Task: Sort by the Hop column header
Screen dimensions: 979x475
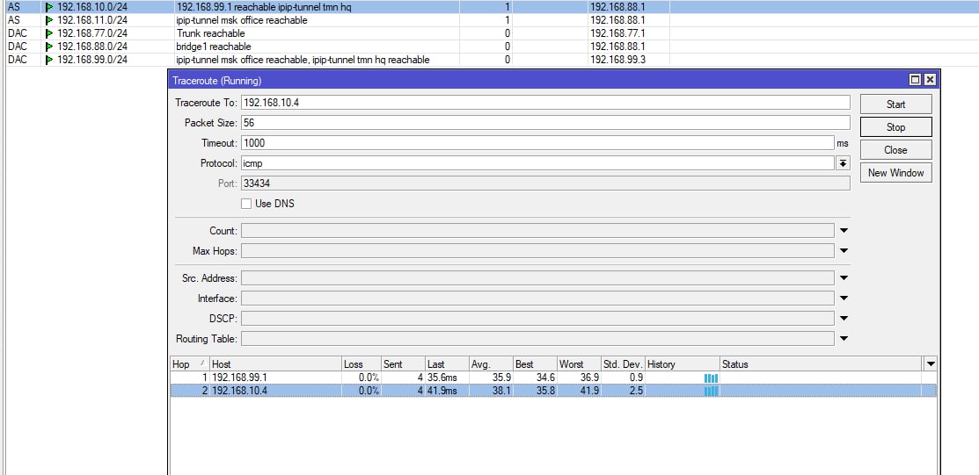Action: (x=189, y=364)
